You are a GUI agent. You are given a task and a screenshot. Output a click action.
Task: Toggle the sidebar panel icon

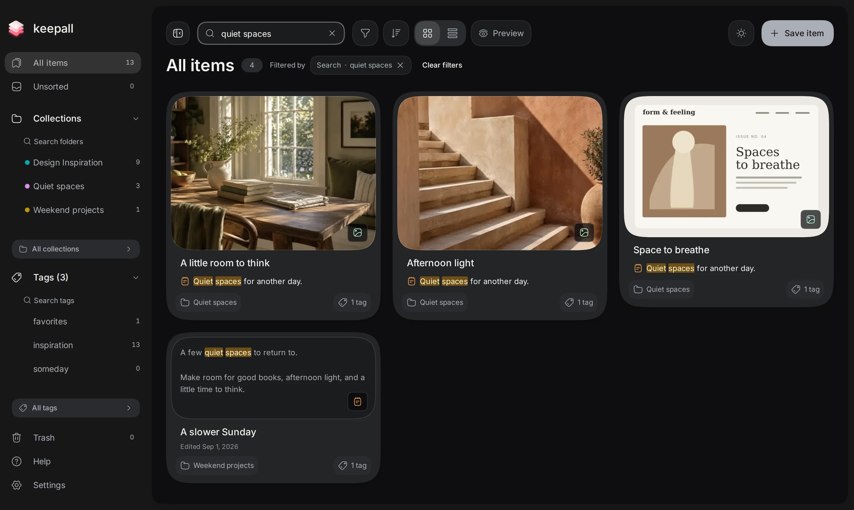click(x=178, y=33)
